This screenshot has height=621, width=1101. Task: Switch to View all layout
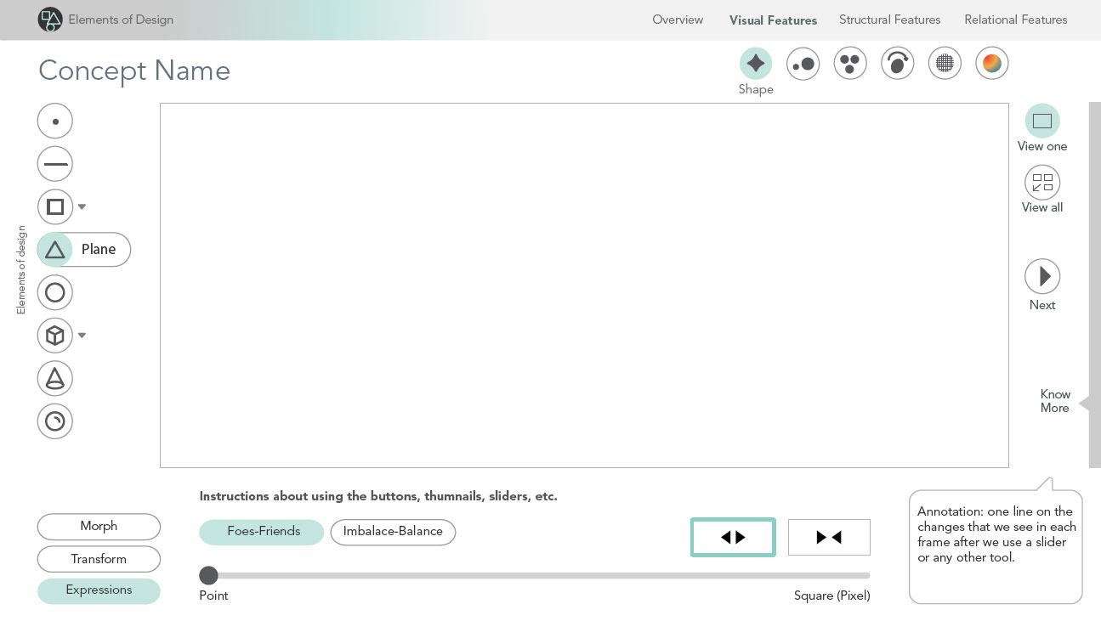tap(1041, 183)
